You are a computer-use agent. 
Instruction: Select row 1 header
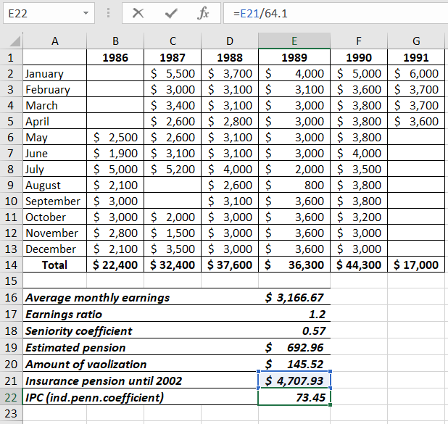(11, 58)
